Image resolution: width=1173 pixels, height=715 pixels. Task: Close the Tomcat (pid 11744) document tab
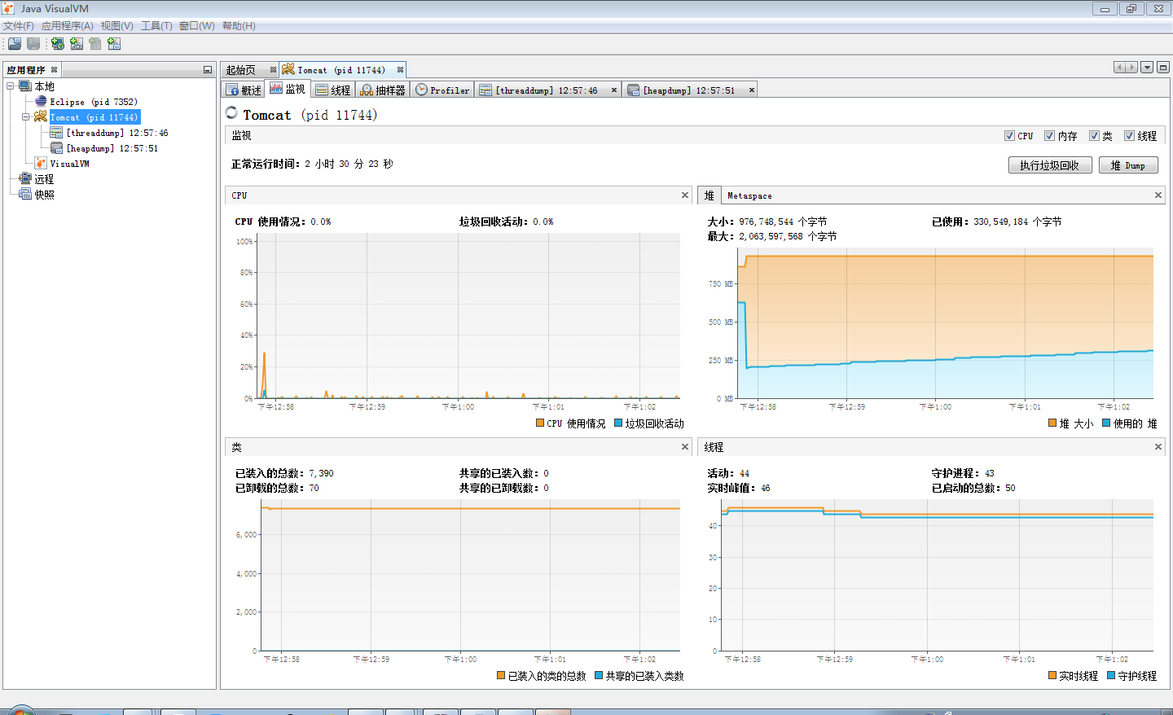(400, 70)
